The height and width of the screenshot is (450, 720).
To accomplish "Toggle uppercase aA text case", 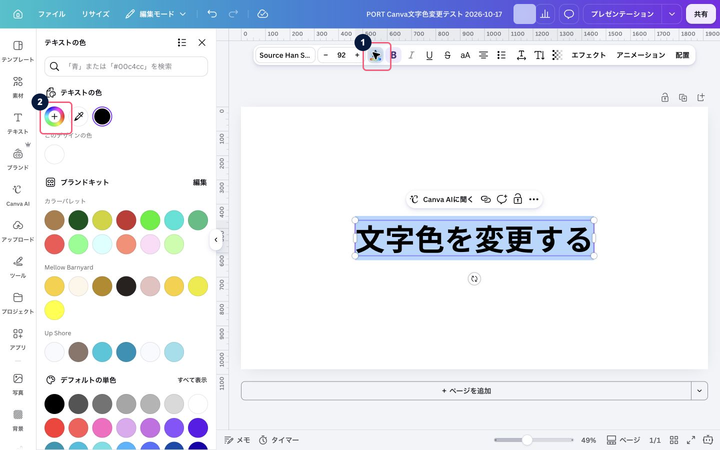I will 465,55.
